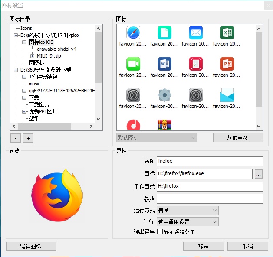Select the drawable-xhdpi-v4 folder
This screenshot has height=257, width=273.
click(57, 49)
